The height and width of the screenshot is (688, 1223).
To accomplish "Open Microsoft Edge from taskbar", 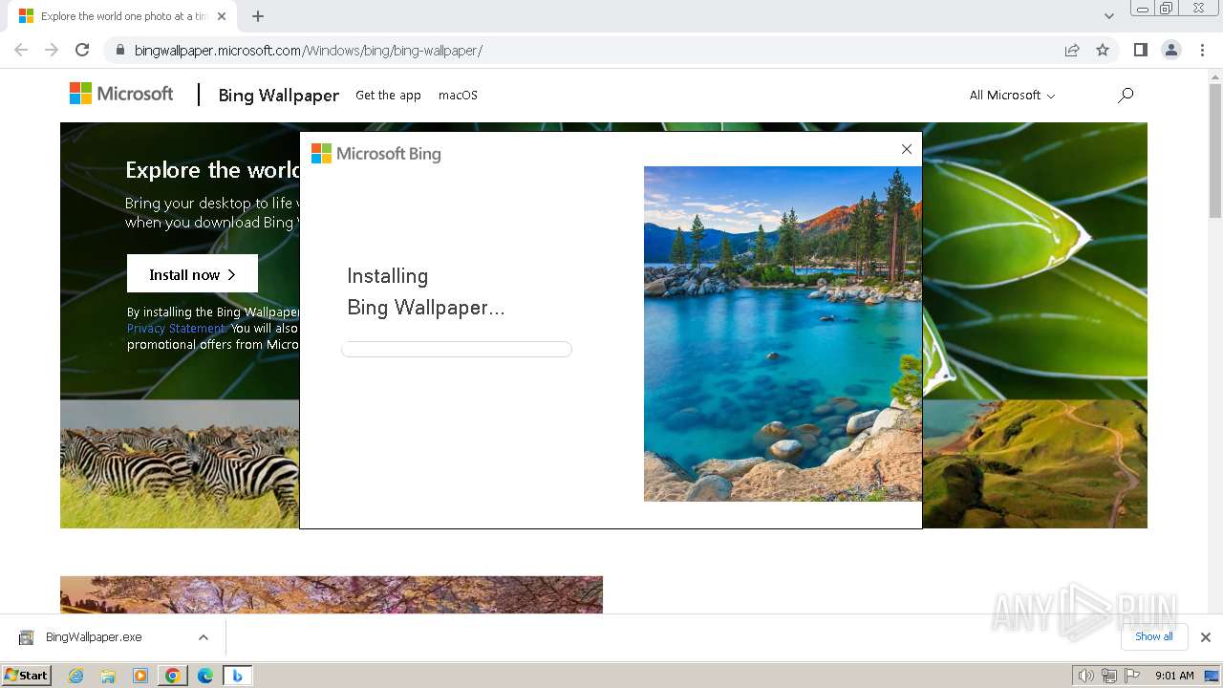I will pyautogui.click(x=205, y=676).
